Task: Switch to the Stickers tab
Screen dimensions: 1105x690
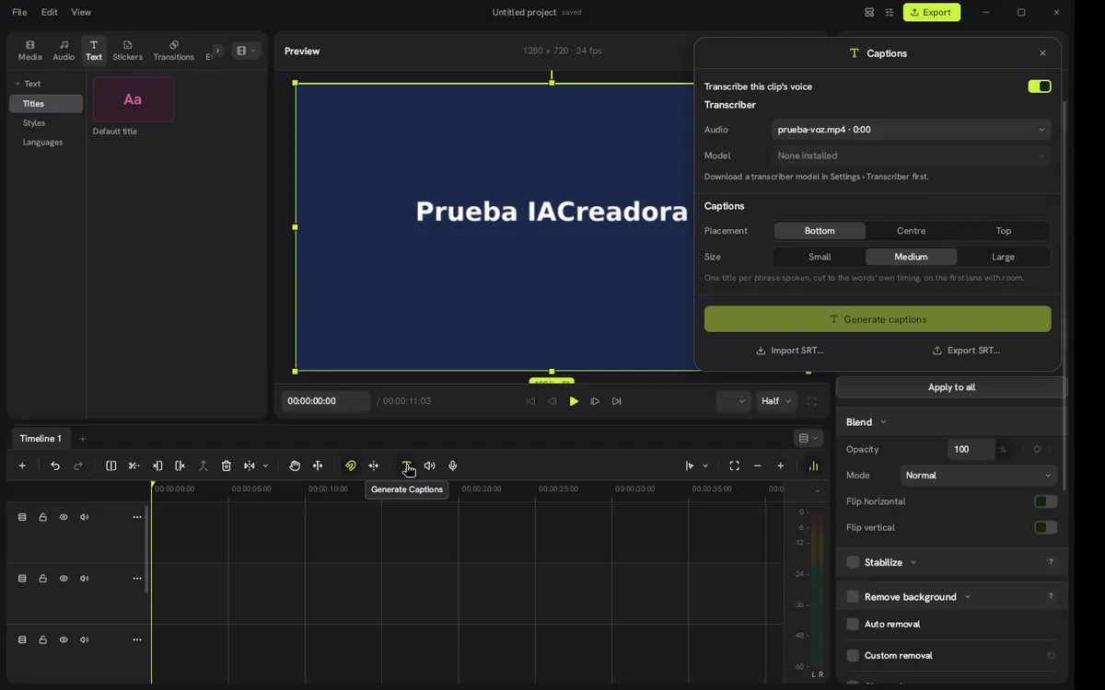Action: click(x=128, y=51)
